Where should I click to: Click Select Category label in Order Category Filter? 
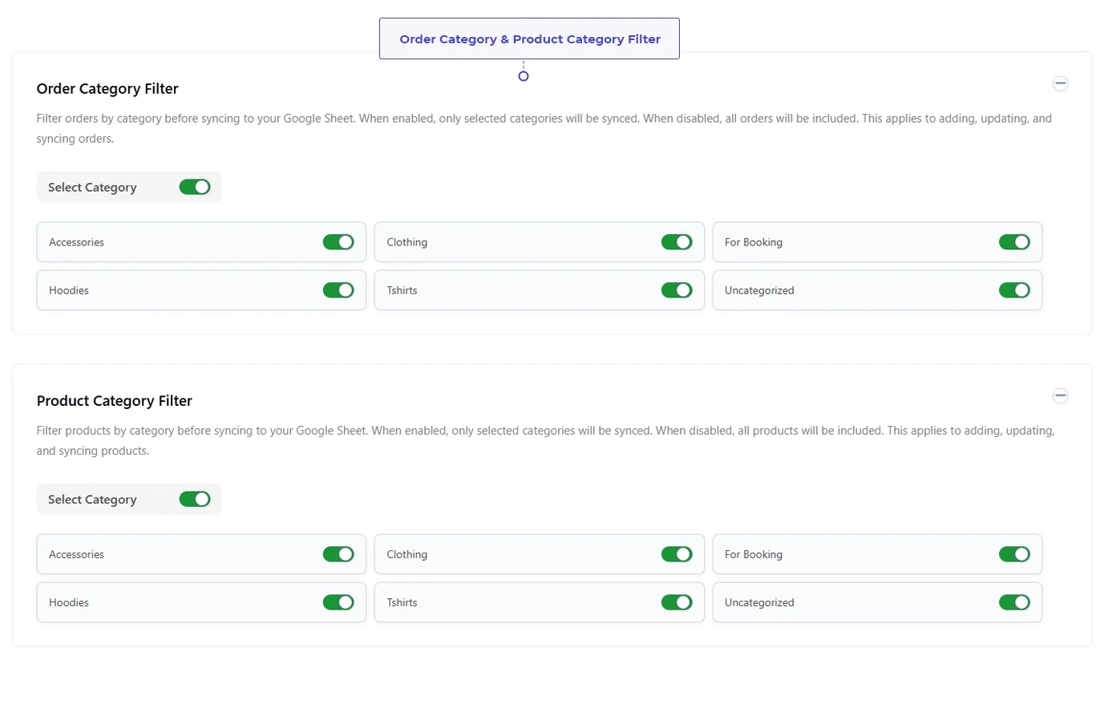tap(92, 188)
